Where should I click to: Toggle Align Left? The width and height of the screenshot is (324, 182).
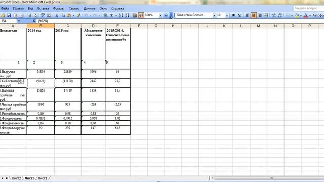coord(247,15)
